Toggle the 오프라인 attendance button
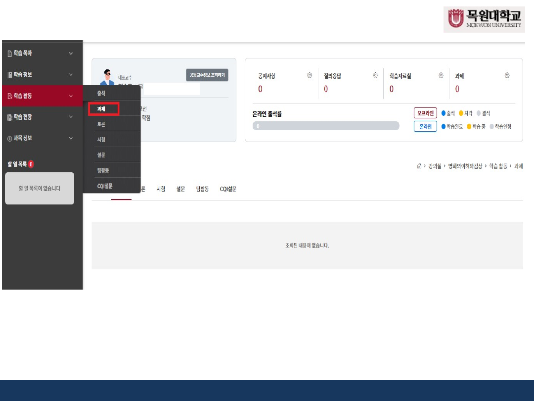534x401 pixels. pos(425,113)
